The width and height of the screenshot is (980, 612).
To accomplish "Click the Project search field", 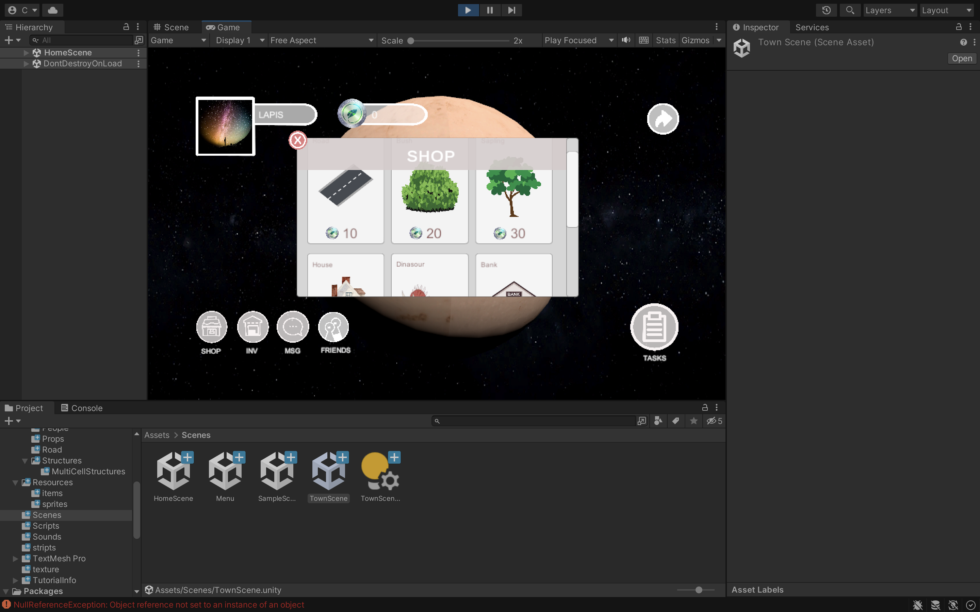I will 535,421.
